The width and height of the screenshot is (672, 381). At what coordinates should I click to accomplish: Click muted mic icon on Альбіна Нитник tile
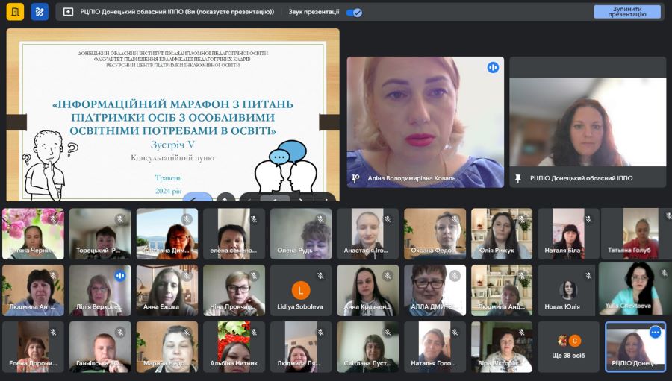coord(254,332)
